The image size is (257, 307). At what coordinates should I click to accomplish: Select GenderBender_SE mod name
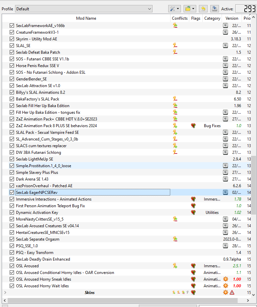tap(31, 79)
